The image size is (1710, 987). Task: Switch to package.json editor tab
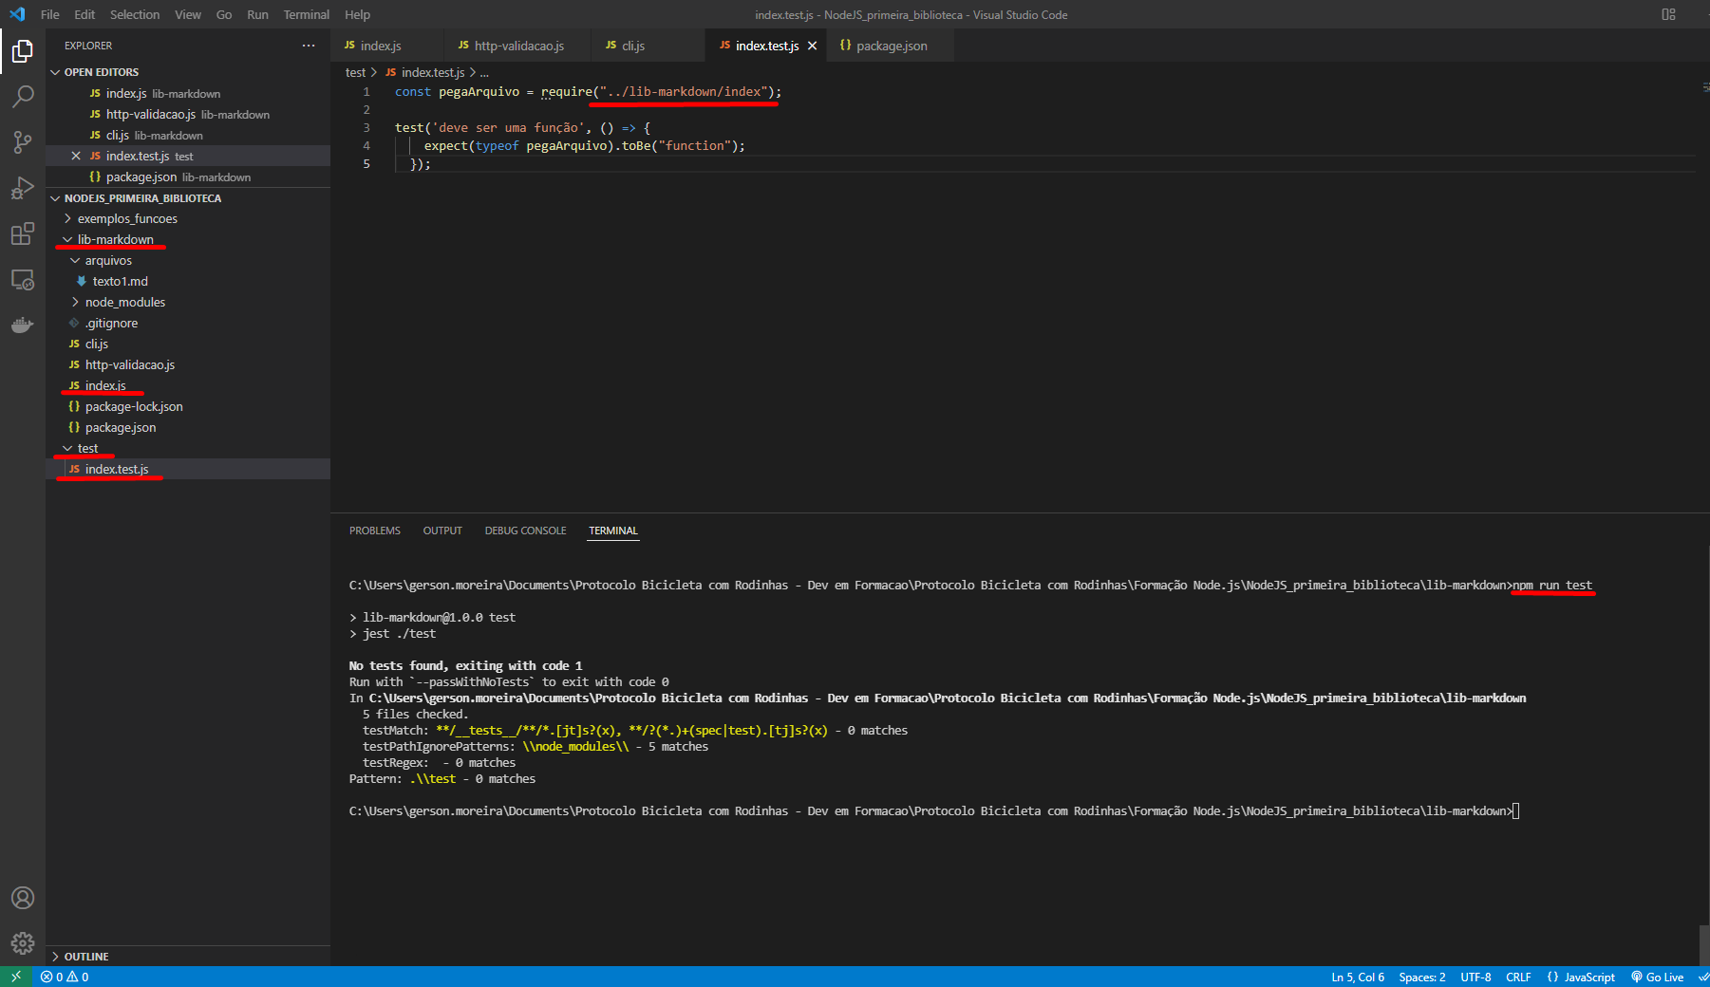[892, 46]
